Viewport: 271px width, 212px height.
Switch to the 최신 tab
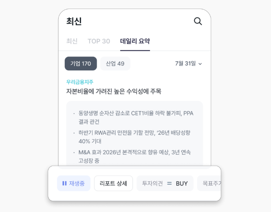[x=72, y=41]
